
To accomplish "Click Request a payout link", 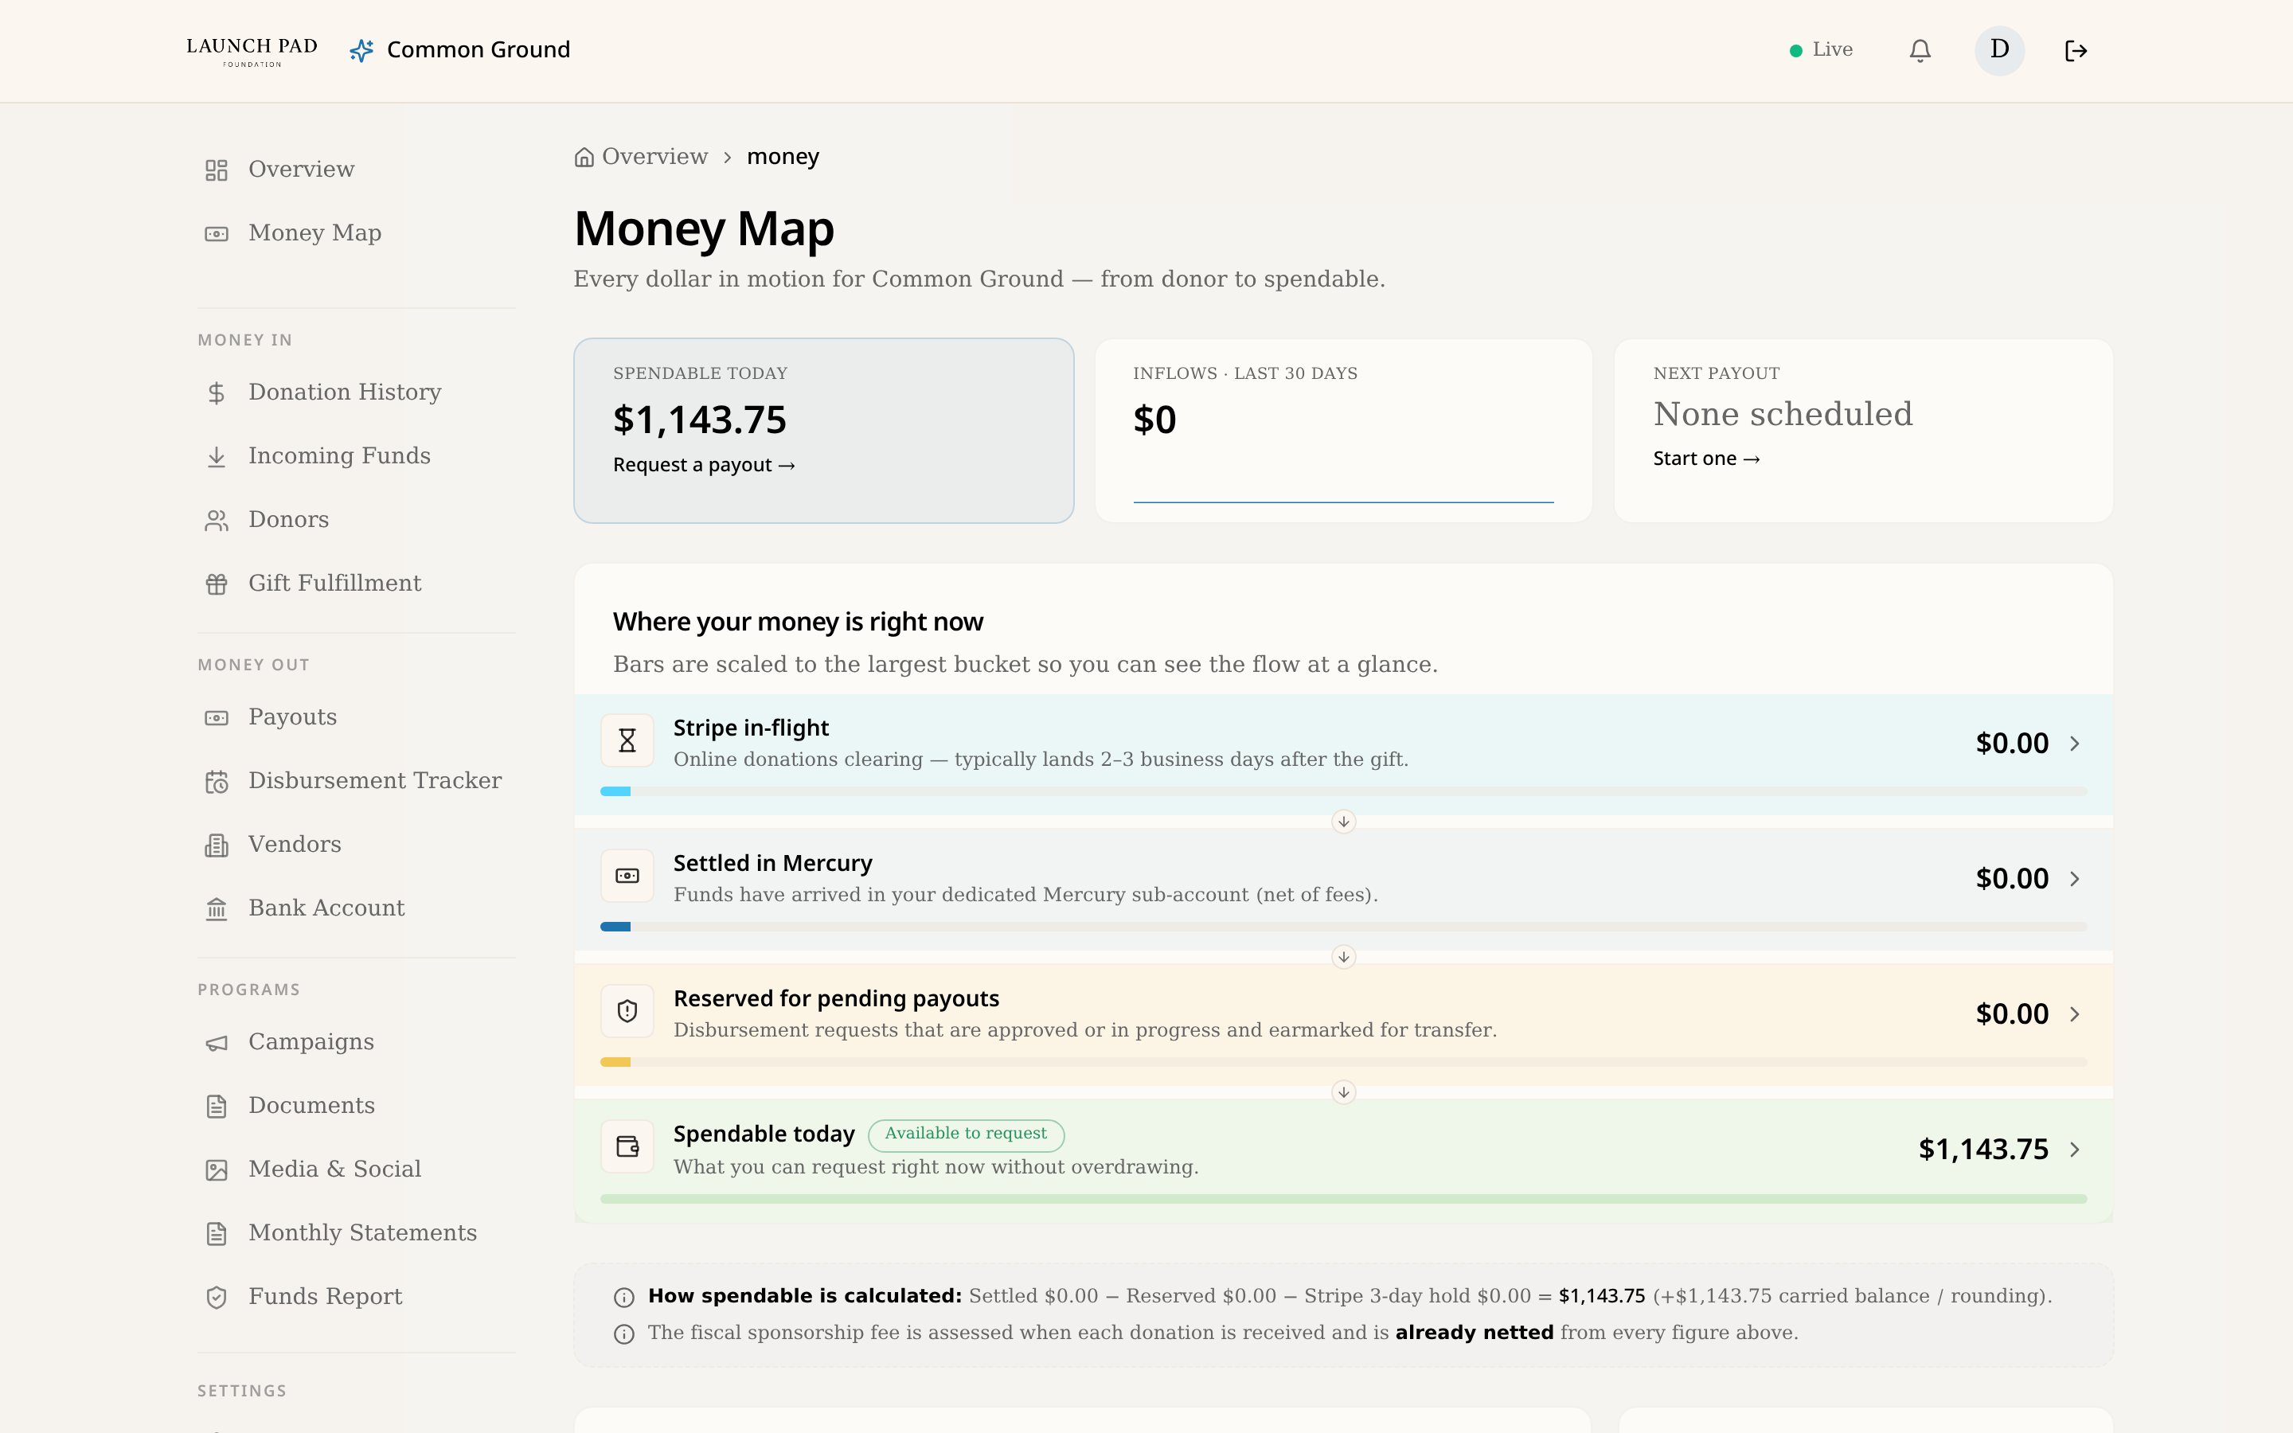I will pos(703,466).
